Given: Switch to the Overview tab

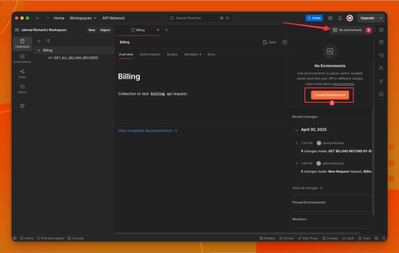Looking at the screenshot, I should pos(126,54).
